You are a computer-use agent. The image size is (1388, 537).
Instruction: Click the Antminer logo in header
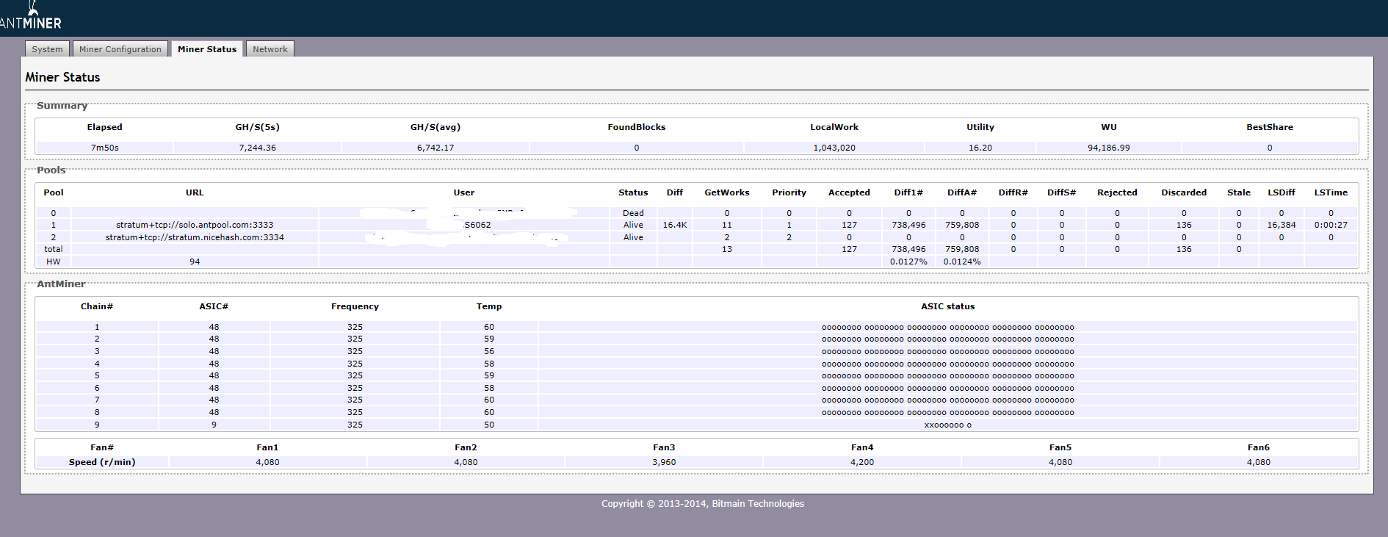31,15
